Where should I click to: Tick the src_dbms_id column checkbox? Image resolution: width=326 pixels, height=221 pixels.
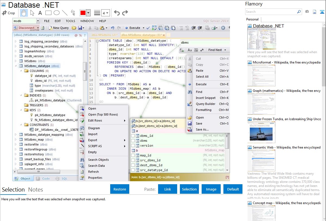coord(133,160)
